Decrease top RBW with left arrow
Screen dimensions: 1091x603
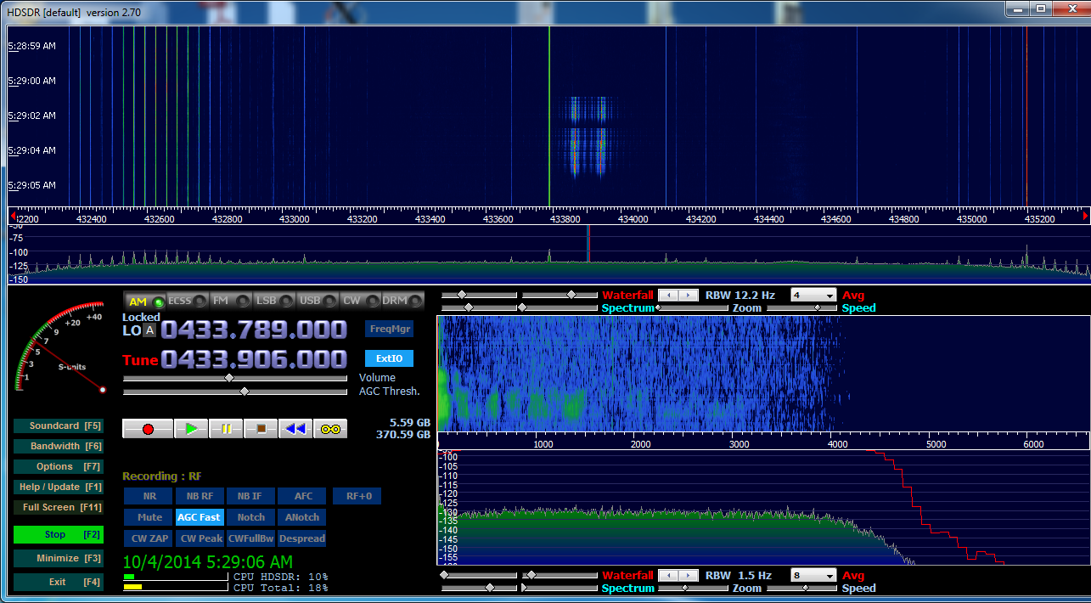[x=668, y=295]
